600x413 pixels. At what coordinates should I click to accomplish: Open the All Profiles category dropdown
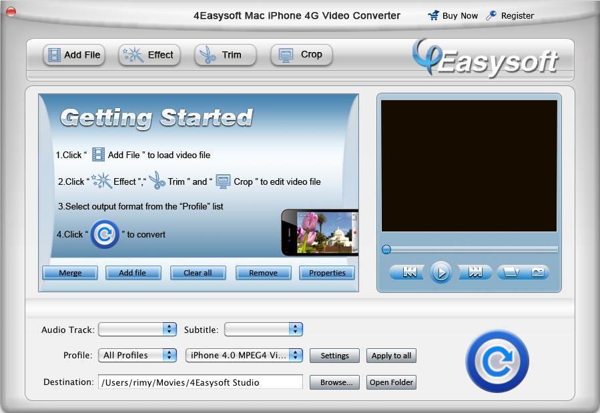click(137, 355)
